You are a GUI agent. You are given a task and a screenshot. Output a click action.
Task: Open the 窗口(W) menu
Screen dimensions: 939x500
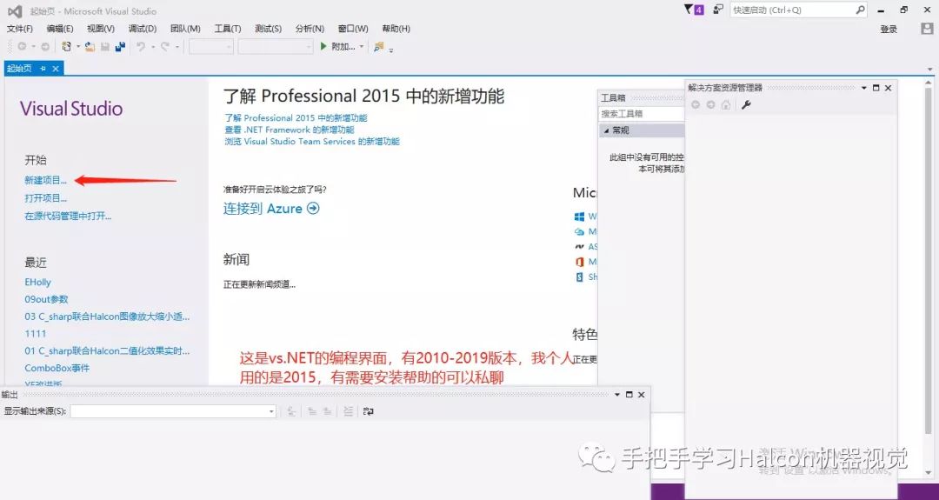pos(353,28)
